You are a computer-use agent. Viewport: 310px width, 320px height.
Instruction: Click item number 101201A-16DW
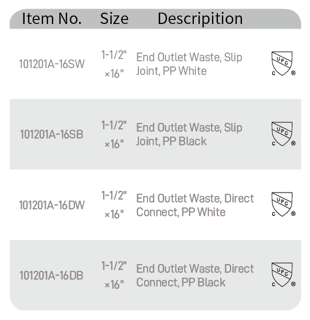tap(52, 205)
